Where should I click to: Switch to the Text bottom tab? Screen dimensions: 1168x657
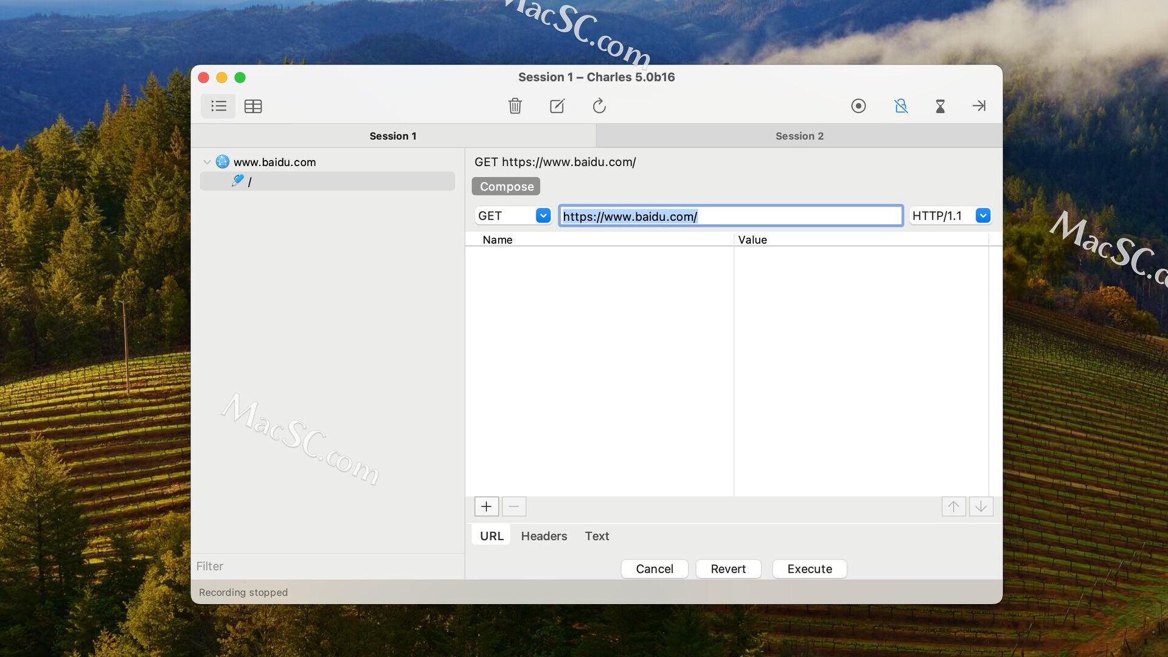[597, 536]
